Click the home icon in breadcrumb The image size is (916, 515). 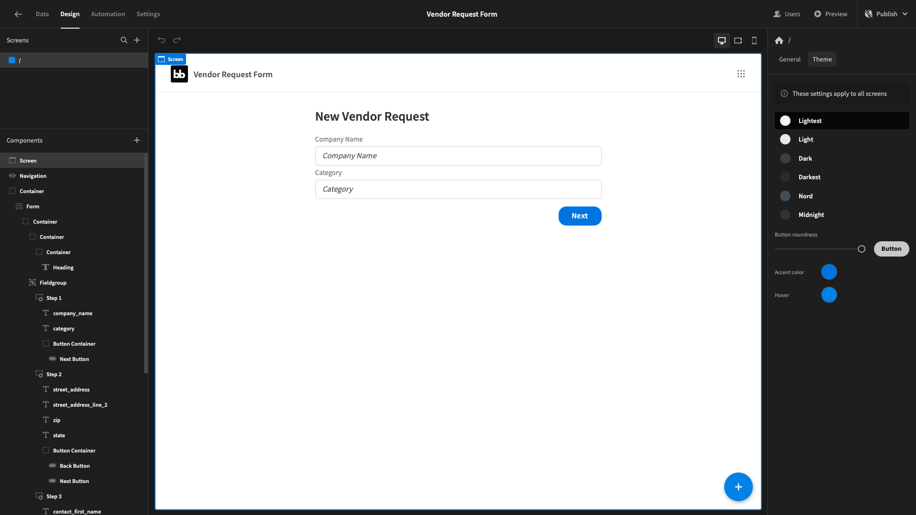click(x=779, y=41)
